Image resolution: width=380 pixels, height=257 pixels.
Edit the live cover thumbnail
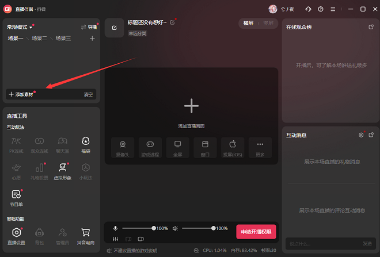115,28
